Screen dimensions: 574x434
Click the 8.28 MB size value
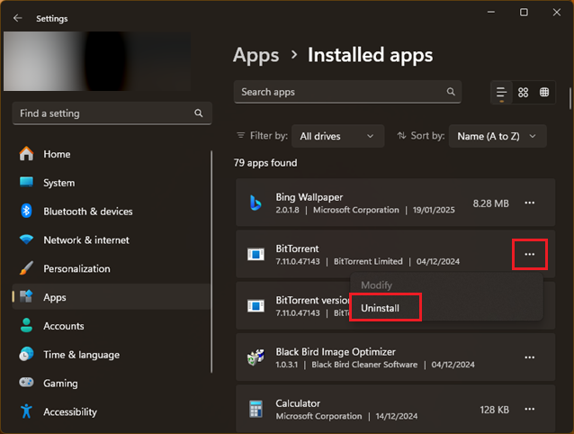pyautogui.click(x=491, y=203)
